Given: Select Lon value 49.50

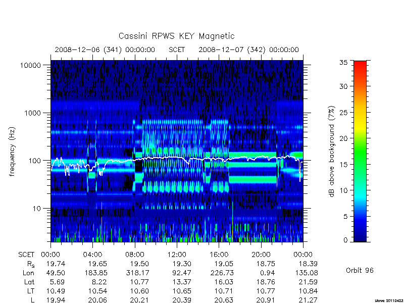Looking at the screenshot, I should point(56,273).
